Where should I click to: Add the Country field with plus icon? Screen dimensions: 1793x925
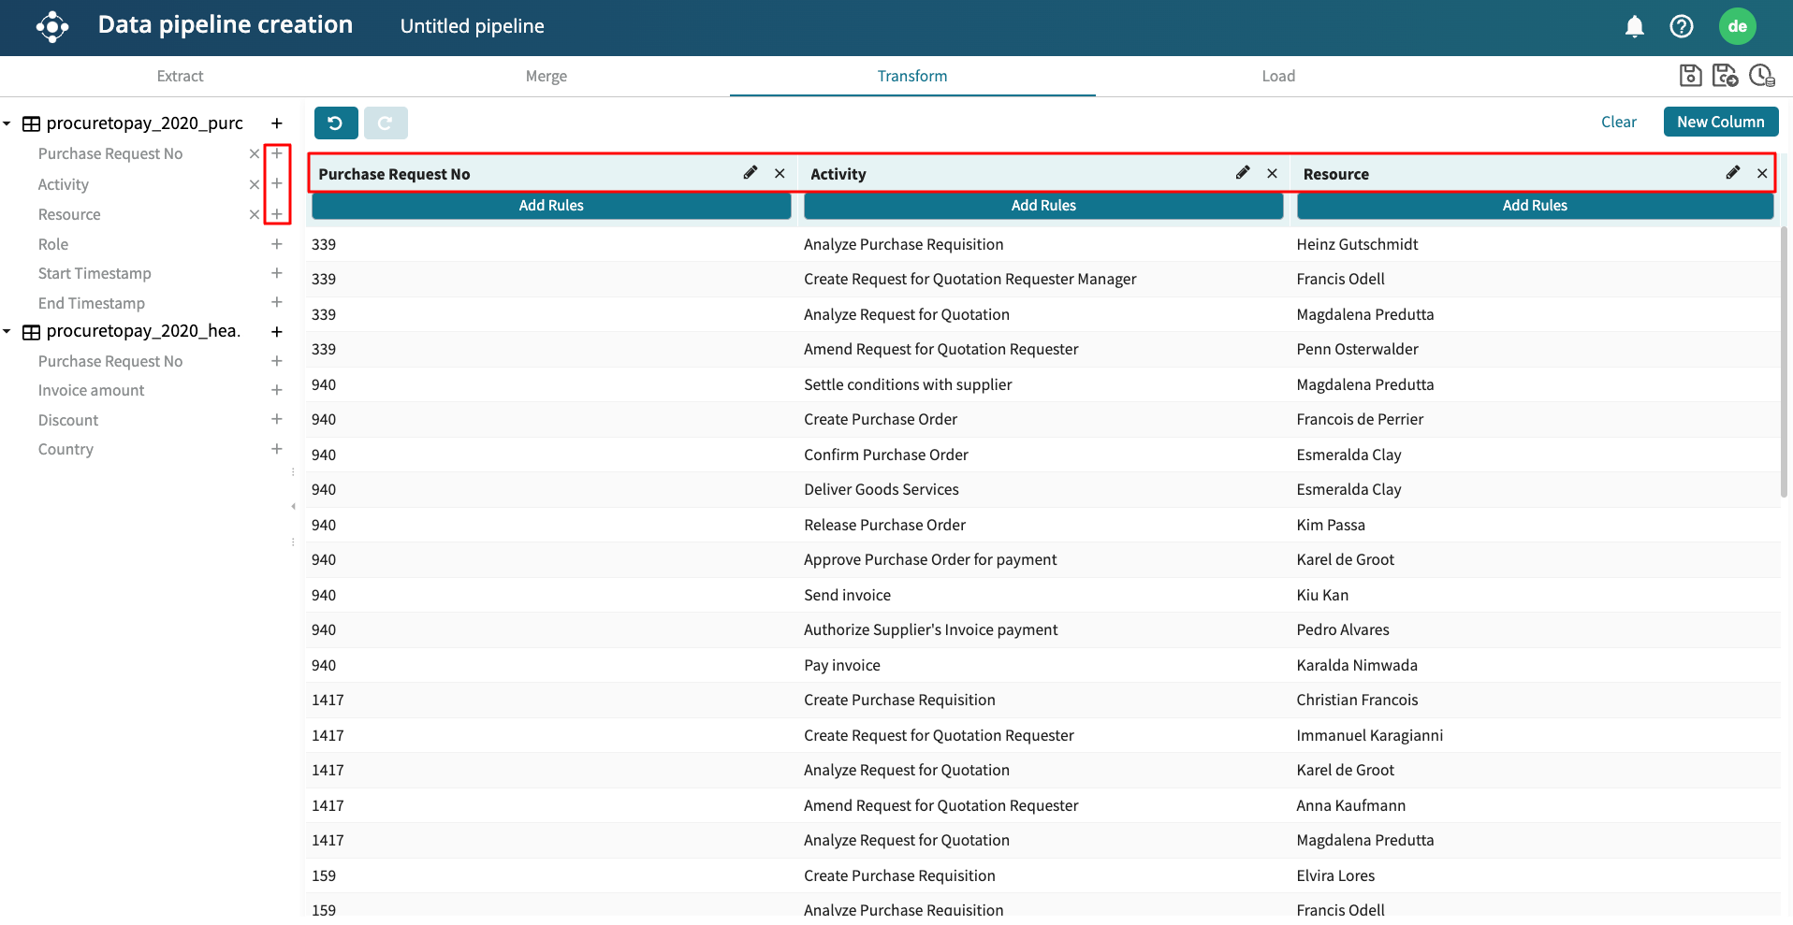277,449
